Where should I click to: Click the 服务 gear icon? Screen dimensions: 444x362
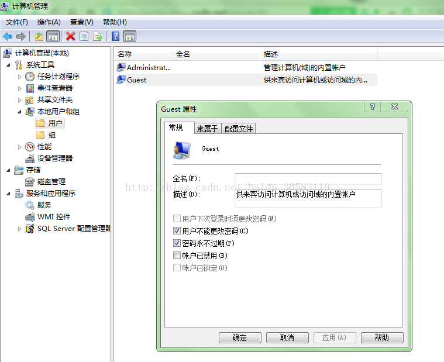click(30, 205)
